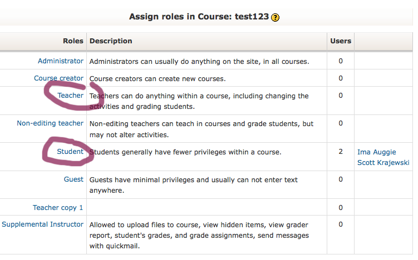View user Ima Auggie's profile
The image size is (418, 260).
point(376,152)
